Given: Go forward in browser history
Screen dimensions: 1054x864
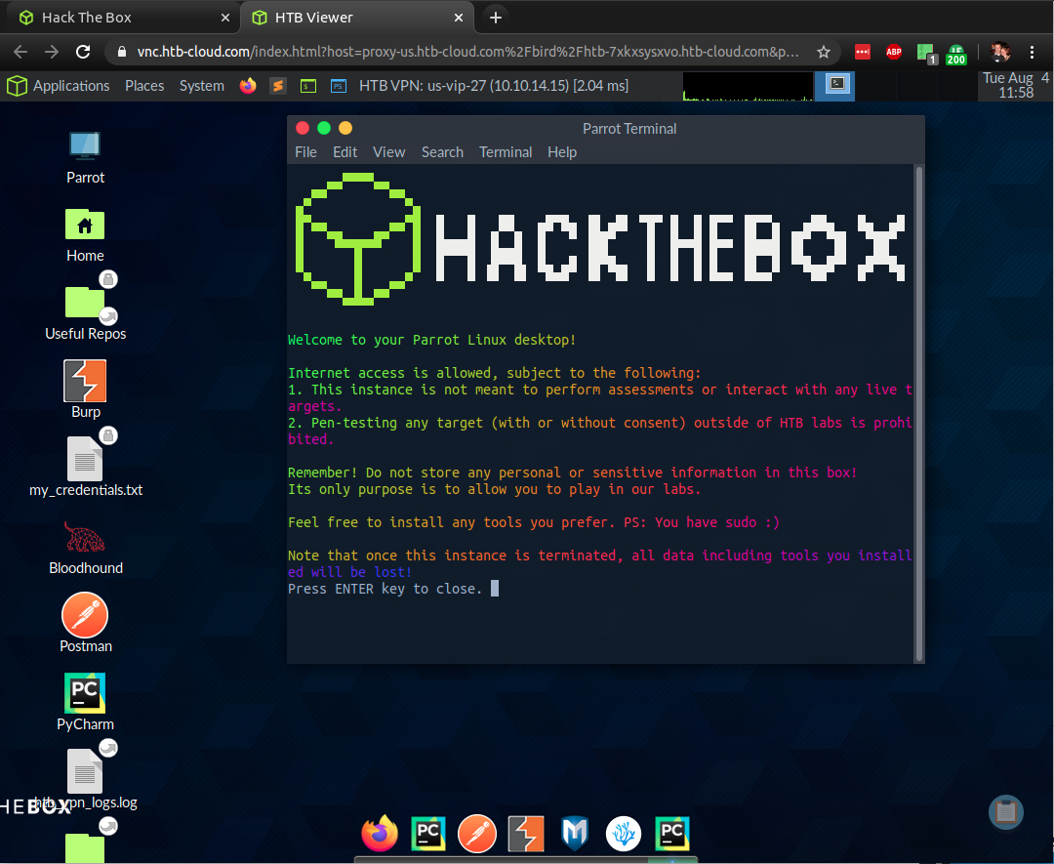Looking at the screenshot, I should pos(52,52).
